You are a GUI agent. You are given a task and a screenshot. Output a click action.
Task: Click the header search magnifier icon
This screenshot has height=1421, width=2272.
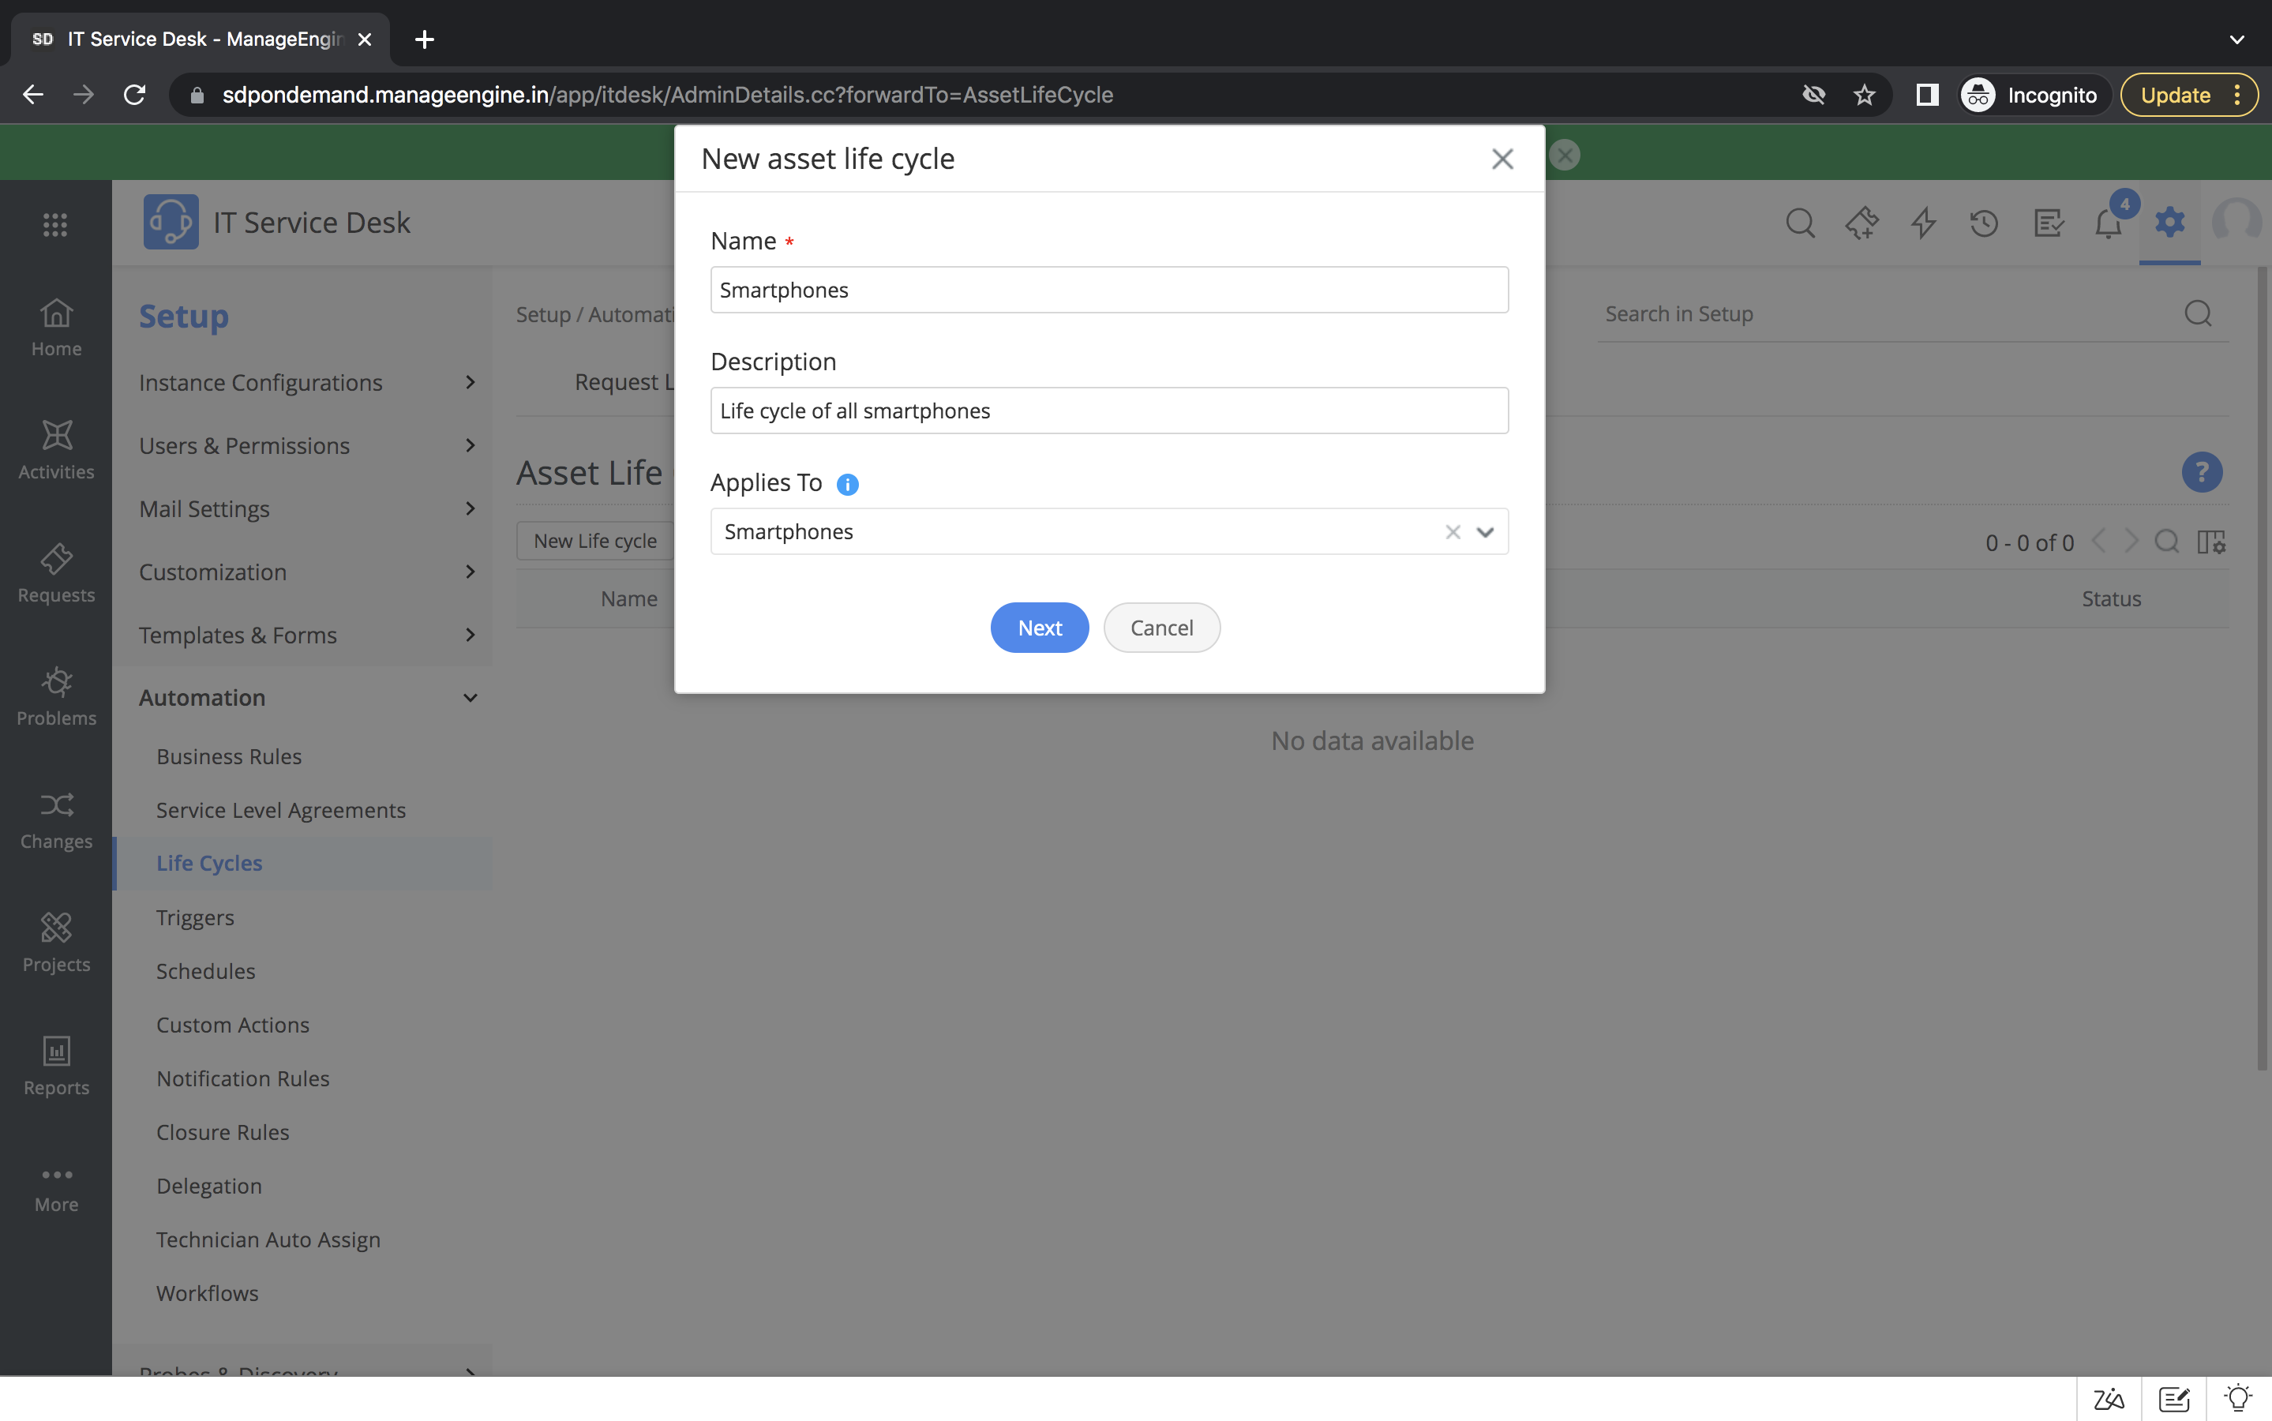point(1799,223)
